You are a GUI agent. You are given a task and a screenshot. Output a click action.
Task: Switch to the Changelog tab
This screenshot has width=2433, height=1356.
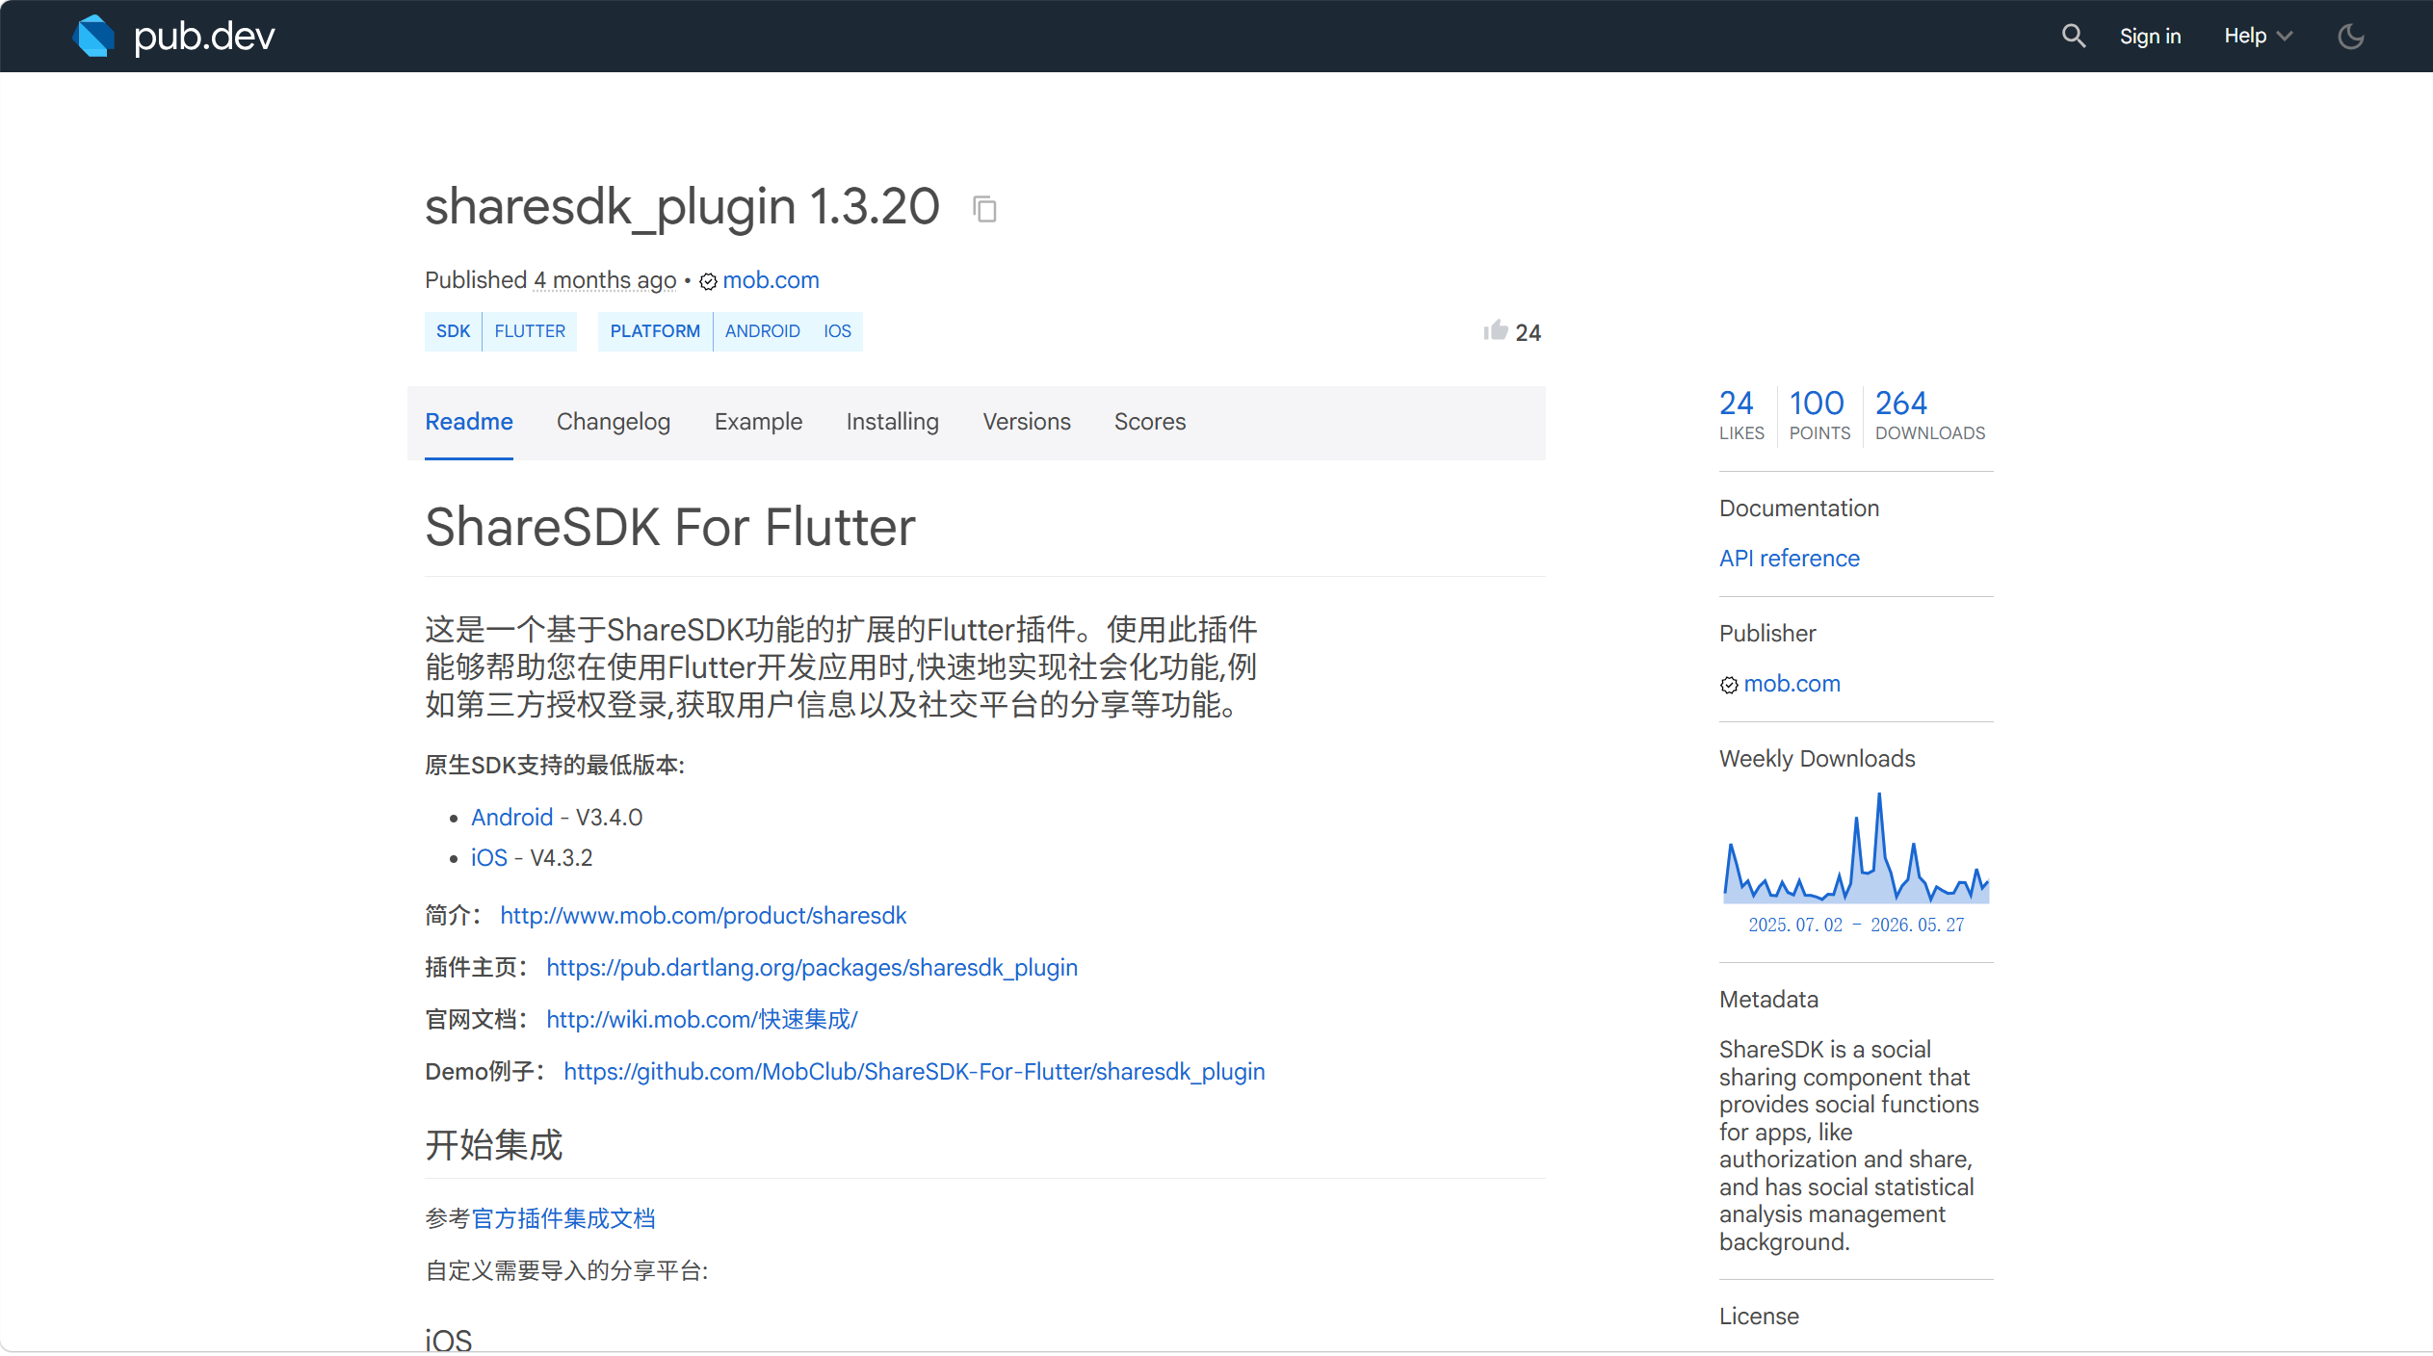(614, 422)
